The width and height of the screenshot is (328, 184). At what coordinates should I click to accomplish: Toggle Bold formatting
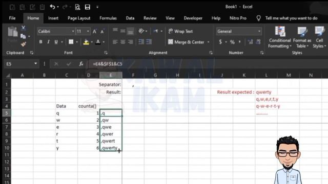click(40, 42)
